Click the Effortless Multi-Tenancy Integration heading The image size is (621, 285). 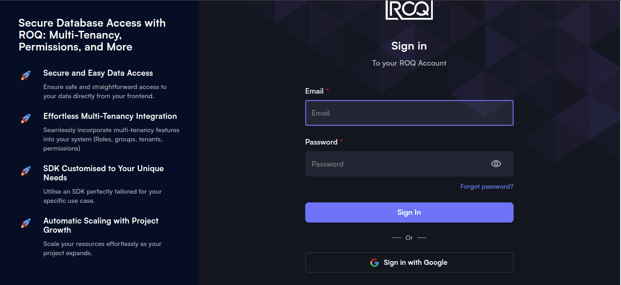(x=110, y=116)
